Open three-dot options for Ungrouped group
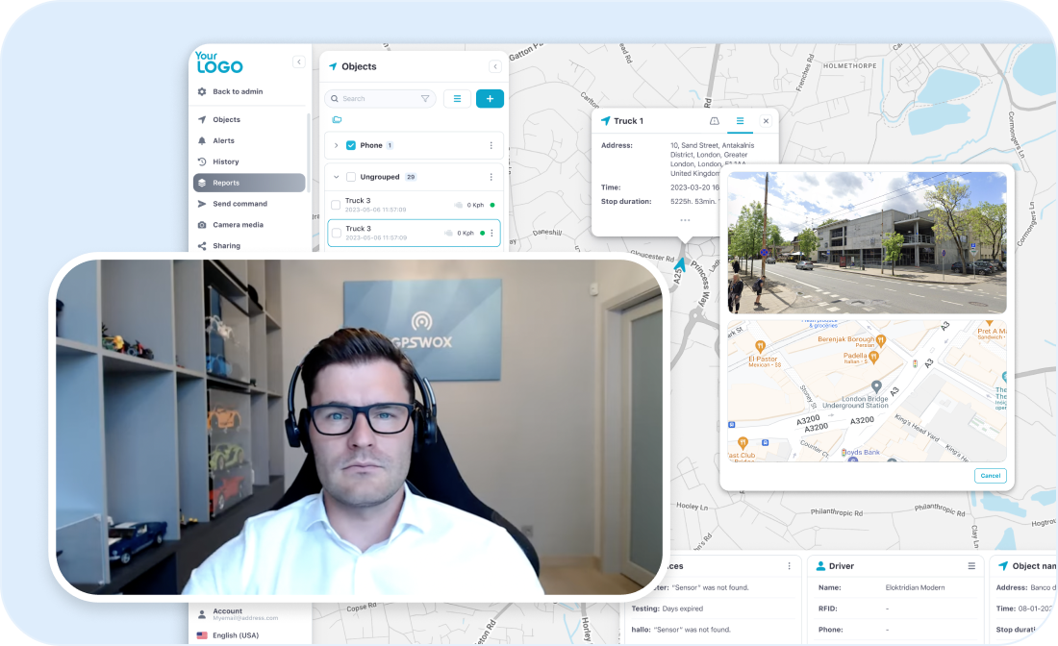 (491, 177)
